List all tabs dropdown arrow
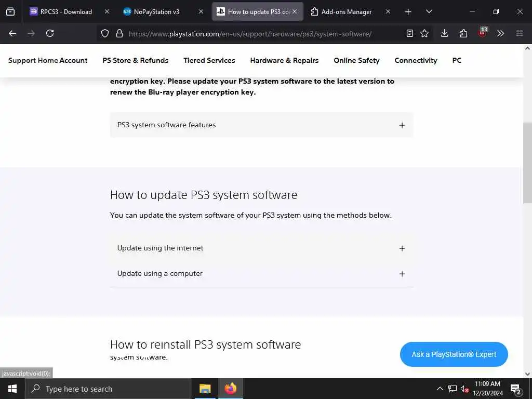Viewport: 532px width, 399px height. (x=429, y=11)
